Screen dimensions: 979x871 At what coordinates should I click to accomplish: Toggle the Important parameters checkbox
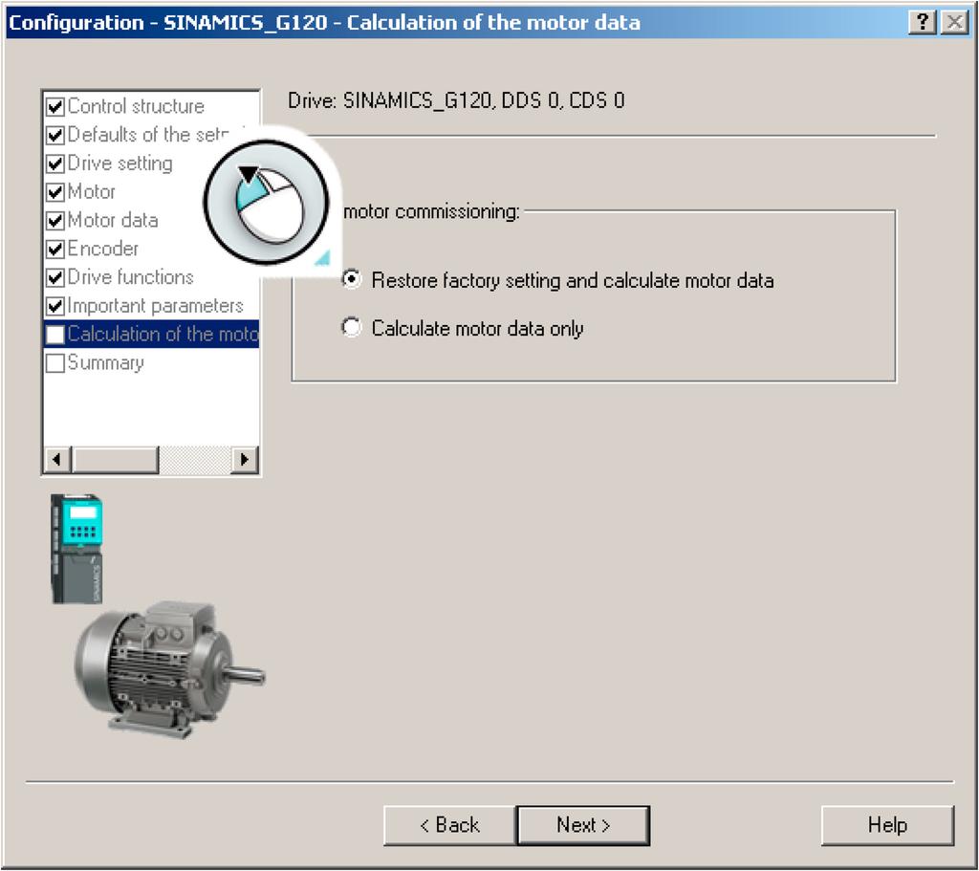[x=54, y=306]
